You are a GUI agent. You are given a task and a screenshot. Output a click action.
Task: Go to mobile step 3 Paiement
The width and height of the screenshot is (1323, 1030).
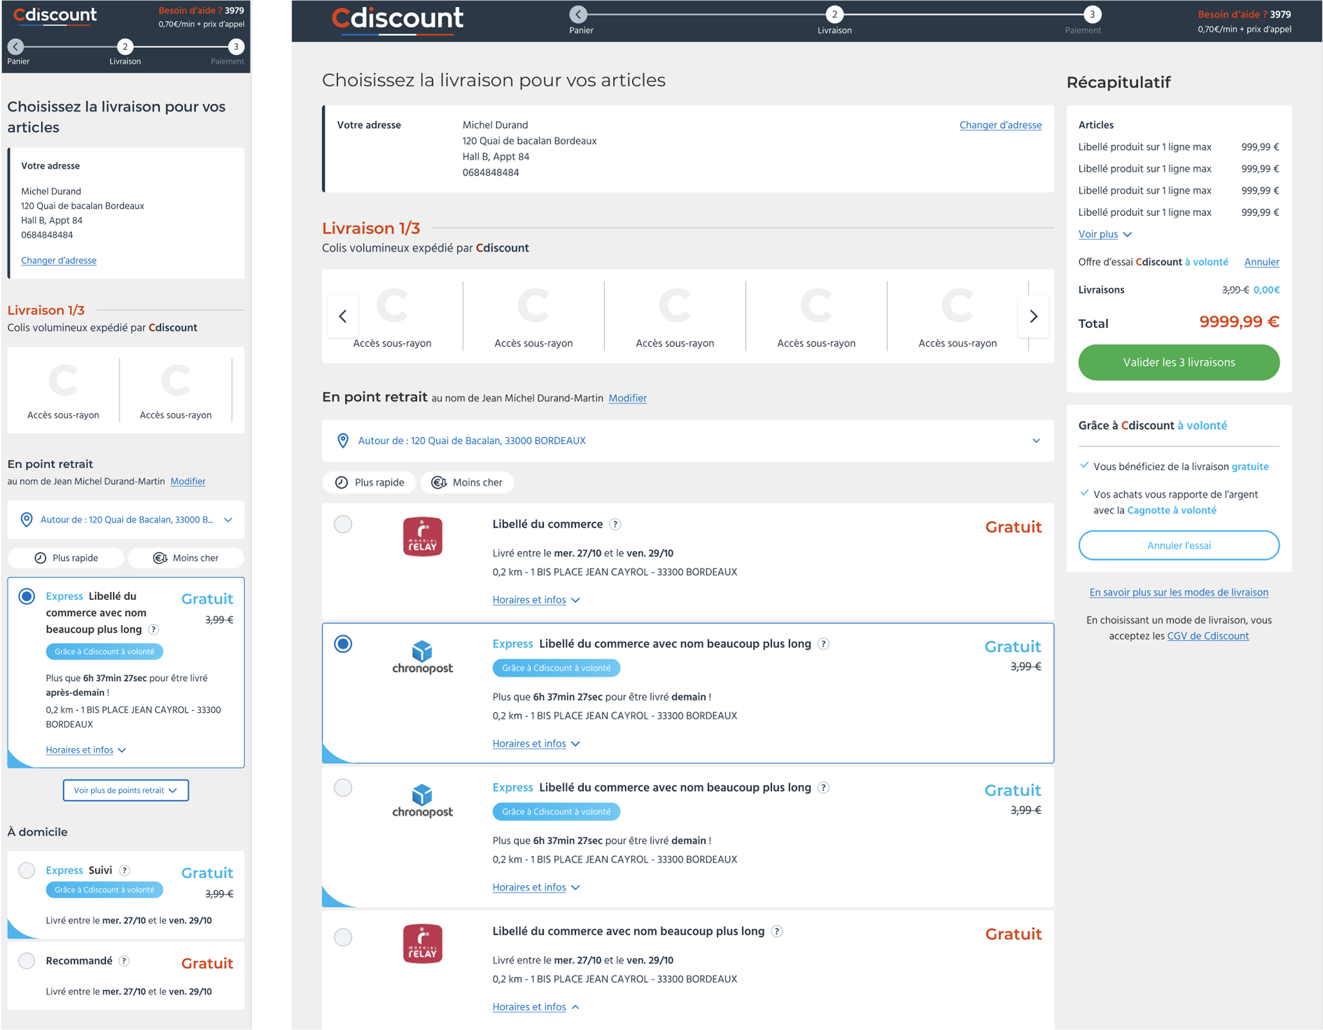[236, 47]
